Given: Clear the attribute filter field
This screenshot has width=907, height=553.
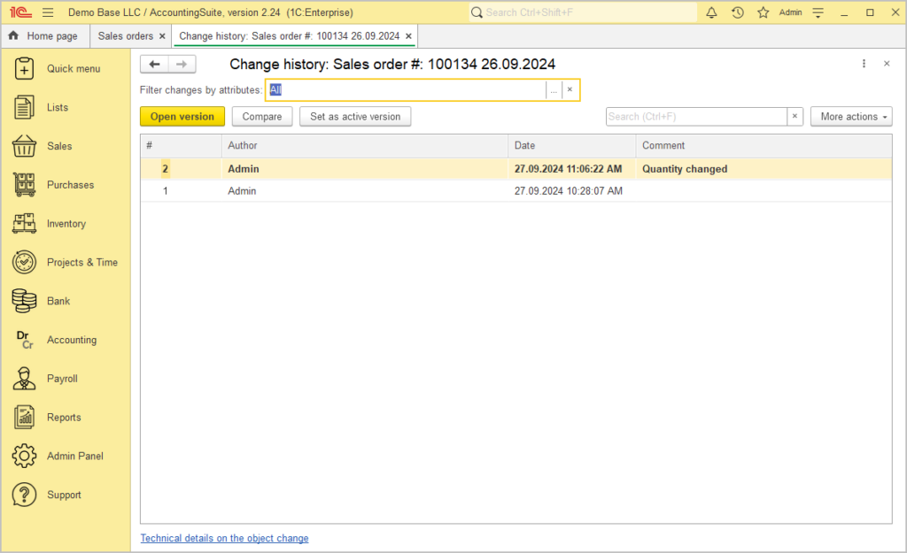Looking at the screenshot, I should pos(570,89).
